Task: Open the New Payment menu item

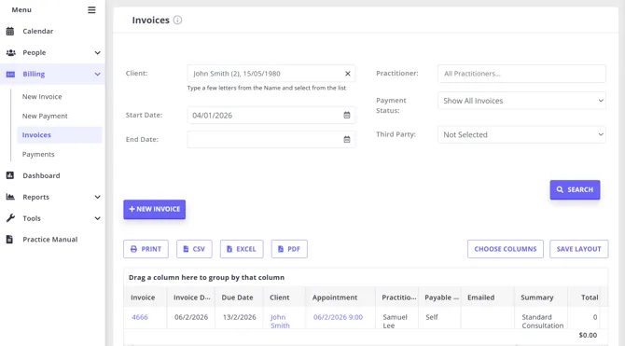Action: [x=45, y=116]
